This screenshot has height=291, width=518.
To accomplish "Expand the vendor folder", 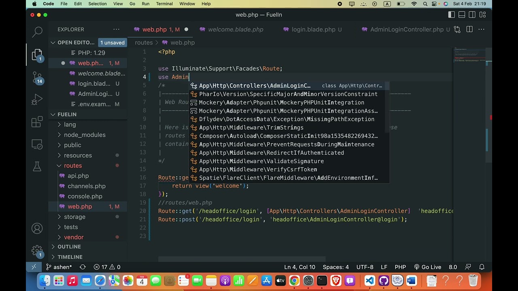I will 74,237.
